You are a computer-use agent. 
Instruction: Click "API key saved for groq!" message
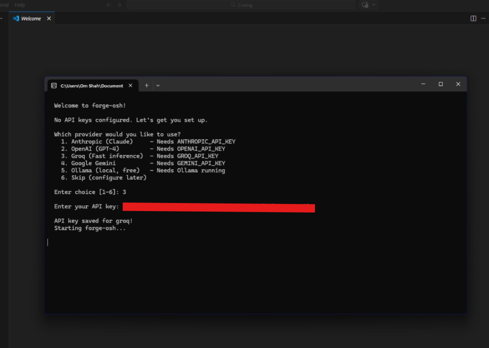pyautogui.click(x=93, y=221)
